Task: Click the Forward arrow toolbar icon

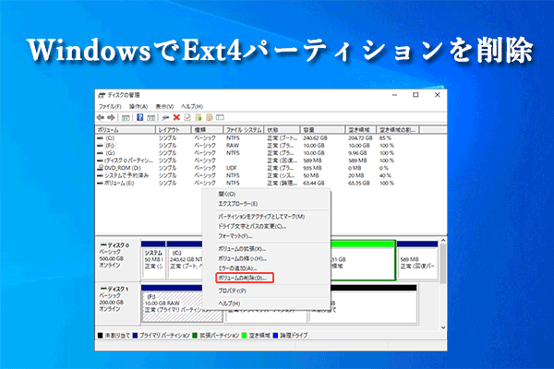Action: coord(112,117)
